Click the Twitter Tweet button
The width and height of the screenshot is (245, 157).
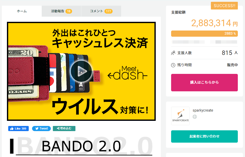pyautogui.click(x=41, y=129)
